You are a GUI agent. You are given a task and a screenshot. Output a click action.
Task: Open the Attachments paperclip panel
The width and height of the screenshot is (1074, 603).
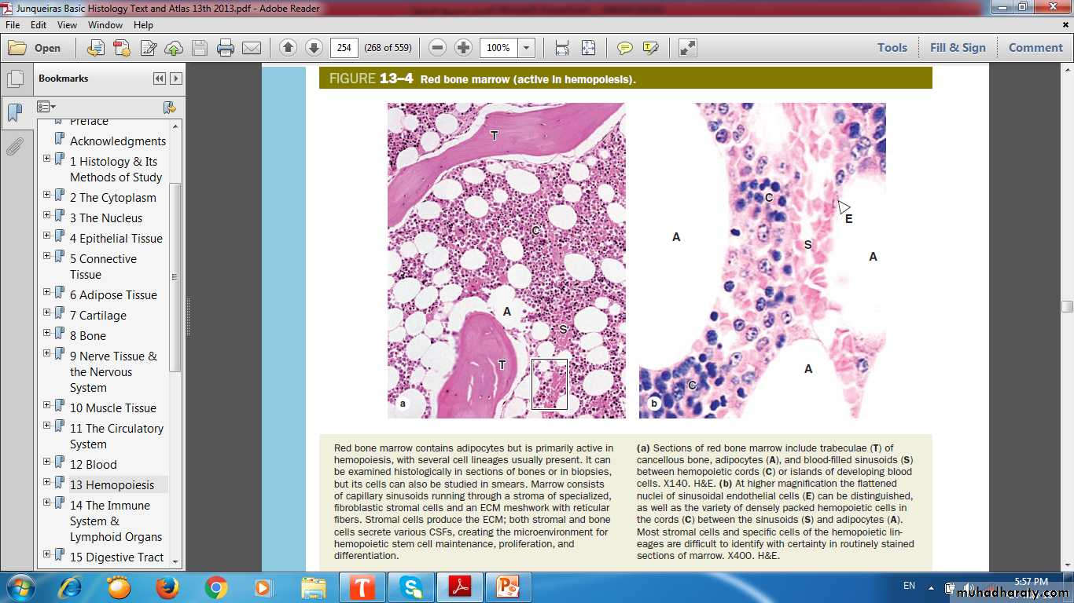point(14,147)
